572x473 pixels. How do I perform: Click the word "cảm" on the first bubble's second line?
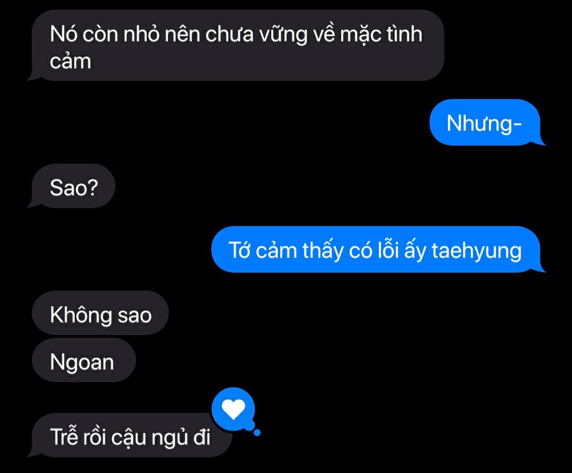tap(70, 61)
